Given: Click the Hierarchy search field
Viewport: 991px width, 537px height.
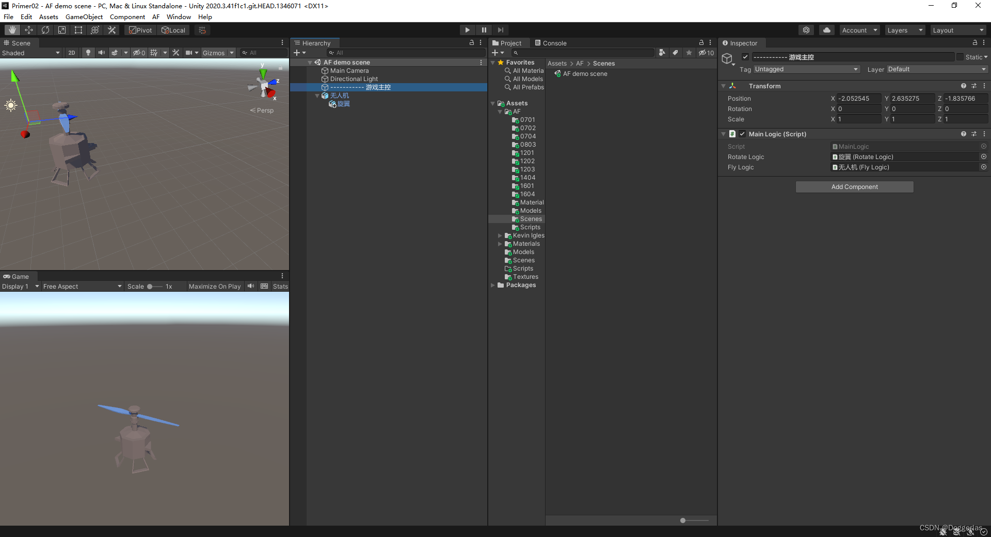Looking at the screenshot, I should (405, 53).
